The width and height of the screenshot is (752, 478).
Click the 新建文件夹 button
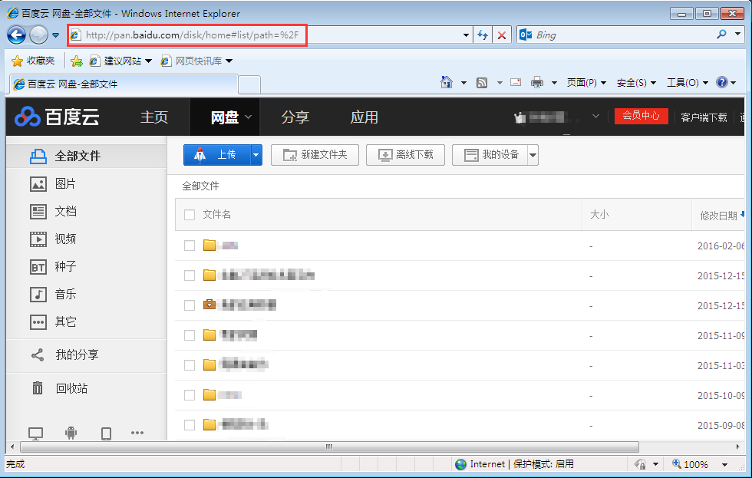coord(315,155)
